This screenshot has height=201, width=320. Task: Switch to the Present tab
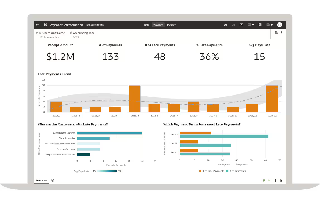[171, 25]
